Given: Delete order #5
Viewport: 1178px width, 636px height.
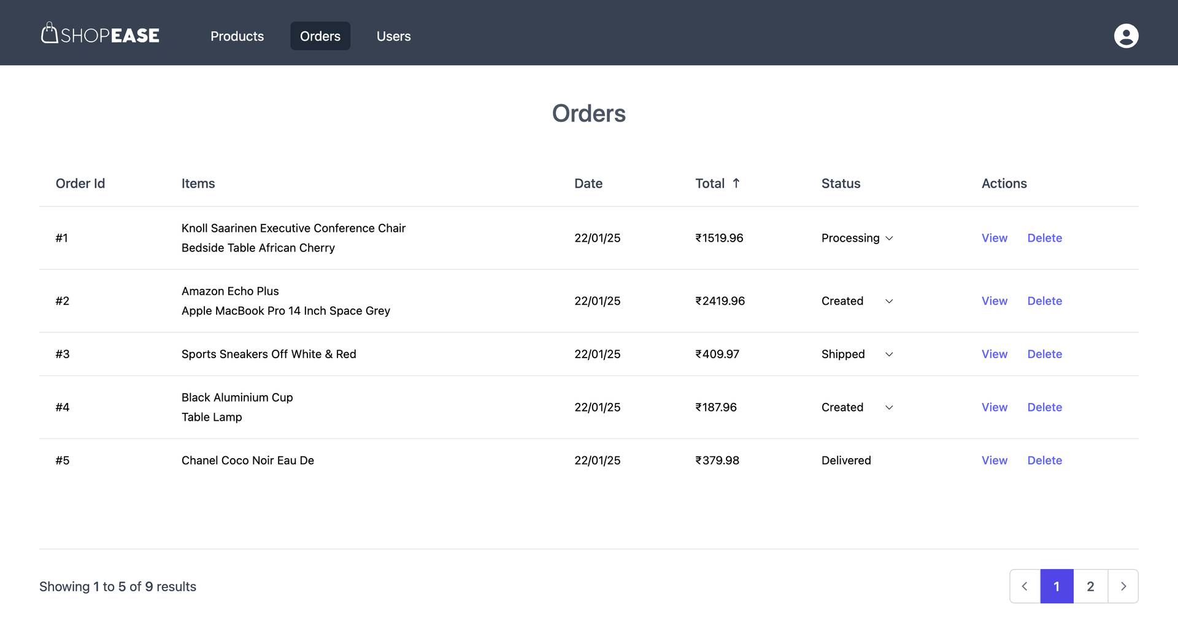Looking at the screenshot, I should [x=1044, y=461].
